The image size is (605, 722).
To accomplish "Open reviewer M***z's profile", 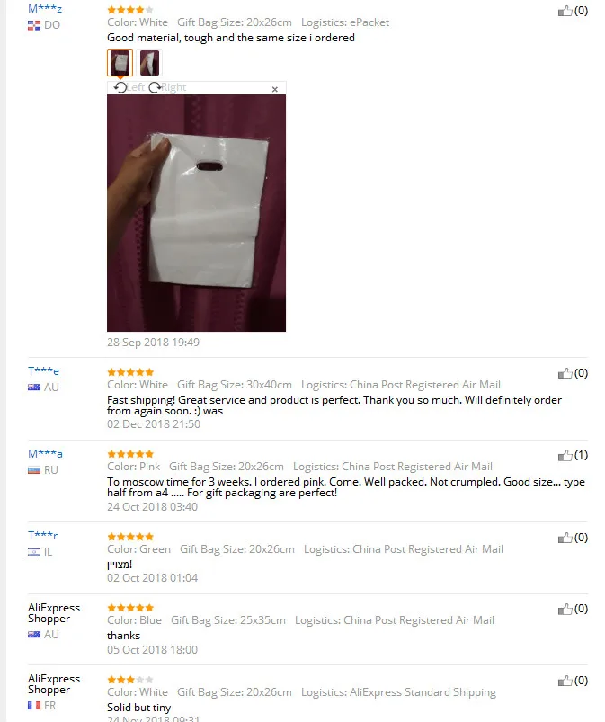I will tap(45, 9).
